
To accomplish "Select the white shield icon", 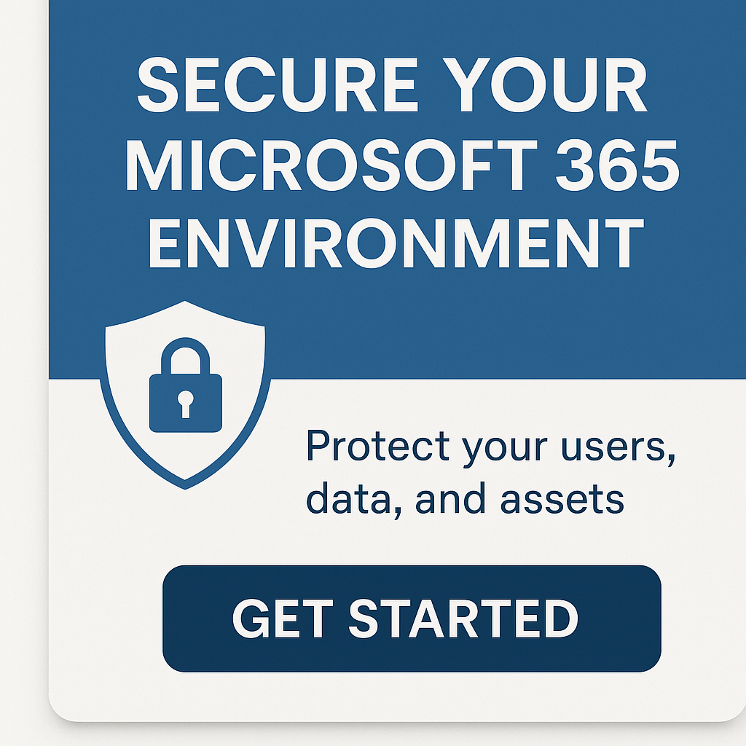I will 185,395.
